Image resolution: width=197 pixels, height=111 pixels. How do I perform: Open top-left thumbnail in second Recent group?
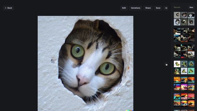tap(177, 31)
